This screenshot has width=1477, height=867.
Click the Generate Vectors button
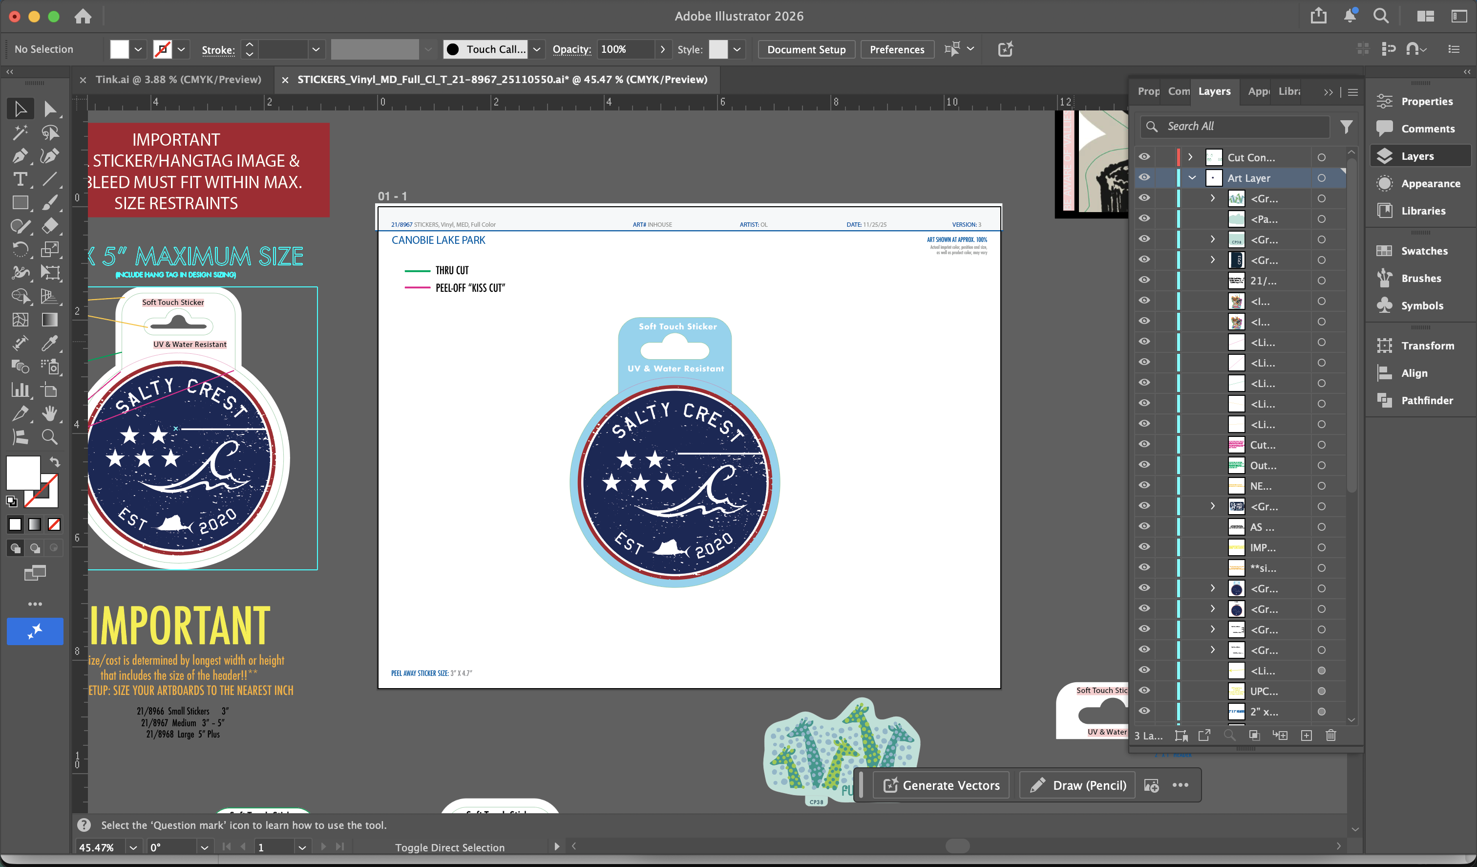pyautogui.click(x=941, y=785)
